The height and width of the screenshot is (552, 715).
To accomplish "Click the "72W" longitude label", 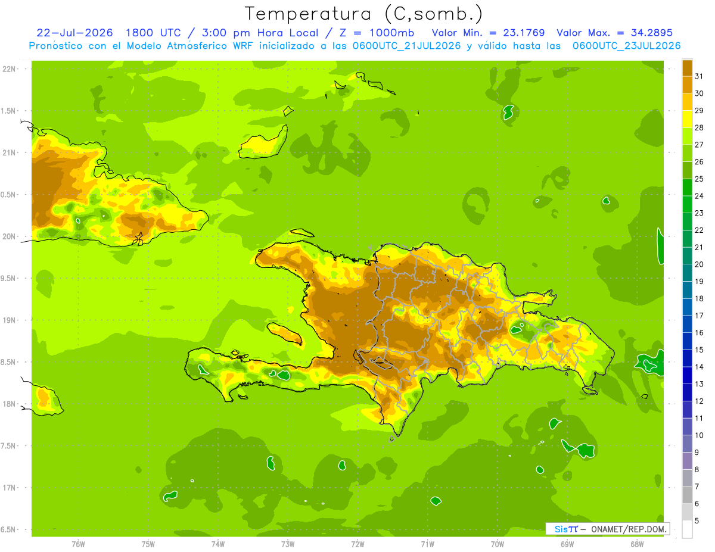I will pyautogui.click(x=357, y=544).
